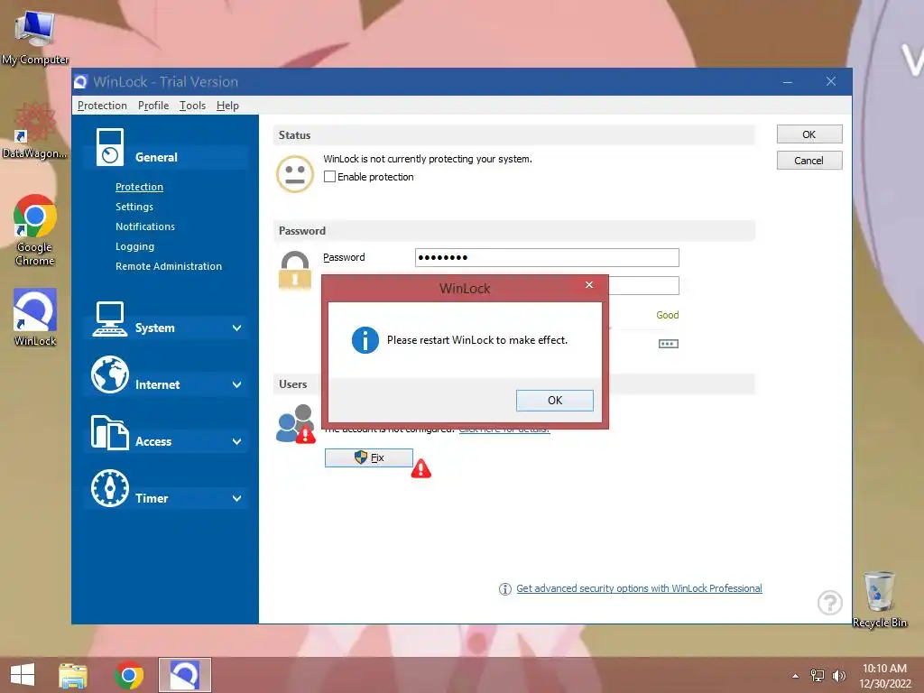The height and width of the screenshot is (693, 924).
Task: Select Notifications in the sidebar
Action: tap(145, 226)
